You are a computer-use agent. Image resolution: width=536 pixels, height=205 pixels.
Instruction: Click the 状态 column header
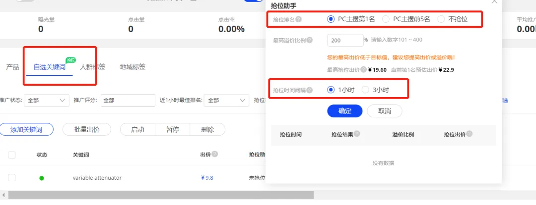[x=42, y=155]
